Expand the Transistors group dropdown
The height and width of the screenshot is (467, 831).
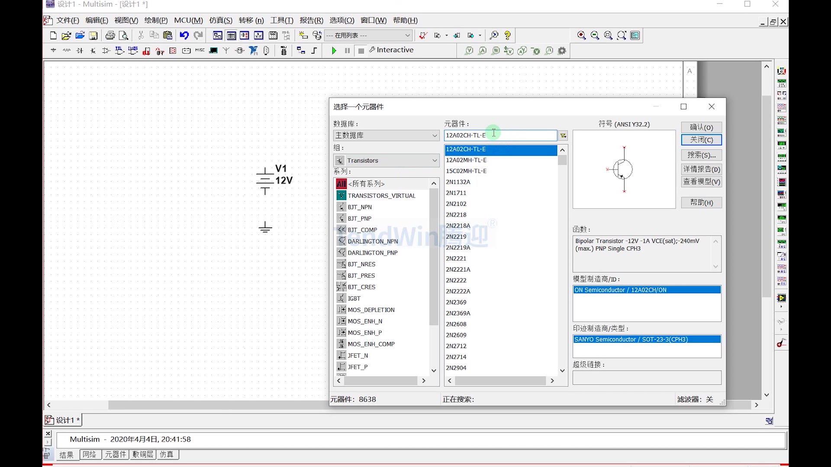(x=386, y=160)
